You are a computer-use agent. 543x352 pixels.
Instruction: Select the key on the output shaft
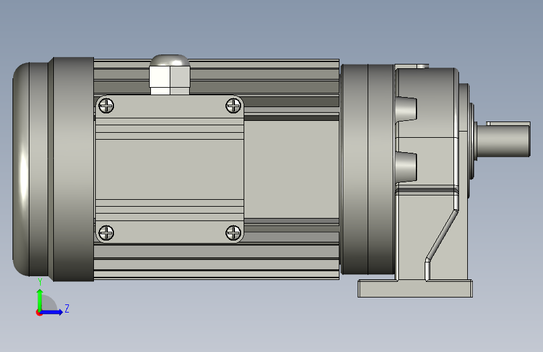click(508, 123)
